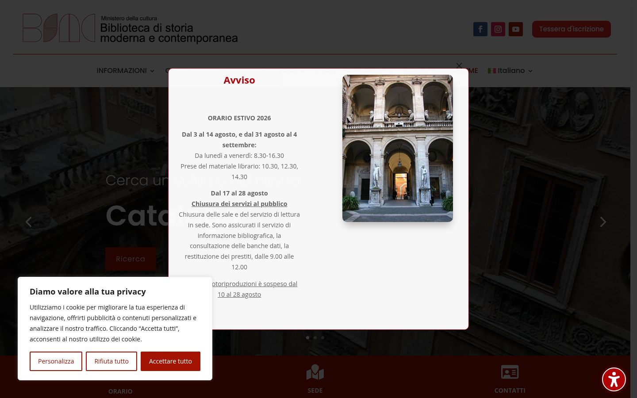Click the Contatti card icon
Screen dimensions: 637x398
coord(510,372)
